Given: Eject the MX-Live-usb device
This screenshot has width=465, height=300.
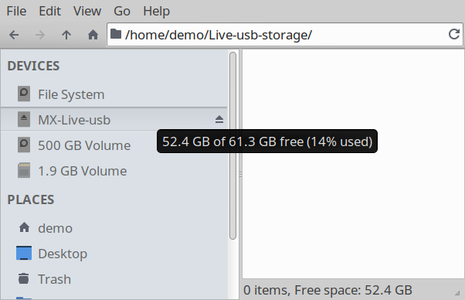Looking at the screenshot, I should [219, 120].
